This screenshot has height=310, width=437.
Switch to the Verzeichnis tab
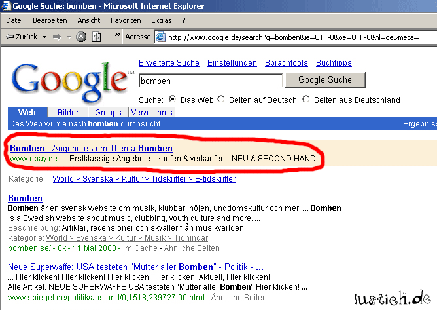pos(152,113)
